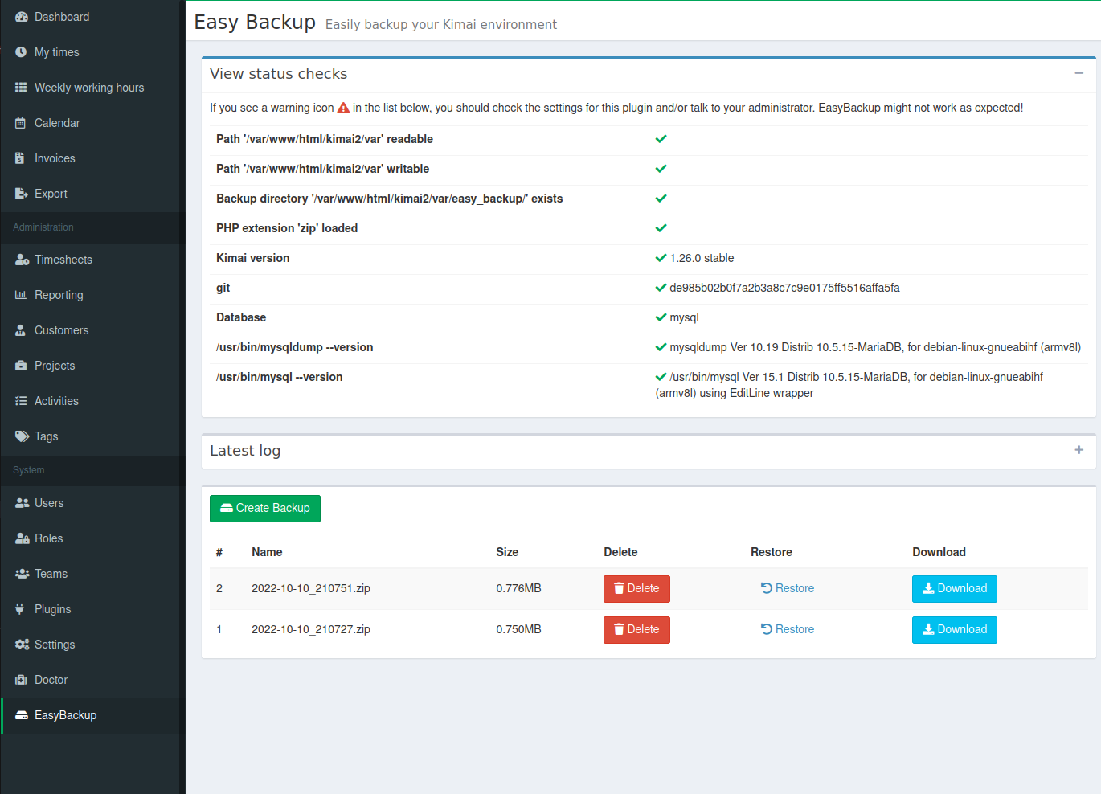This screenshot has width=1101, height=794.
Task: Click the checkmark beside Kimai version 1.26.0
Action: tap(661, 258)
